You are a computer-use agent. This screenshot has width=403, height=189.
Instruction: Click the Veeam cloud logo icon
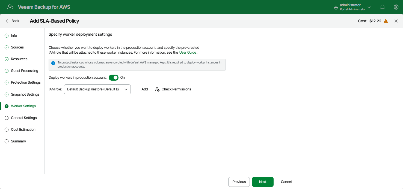pos(10,7)
